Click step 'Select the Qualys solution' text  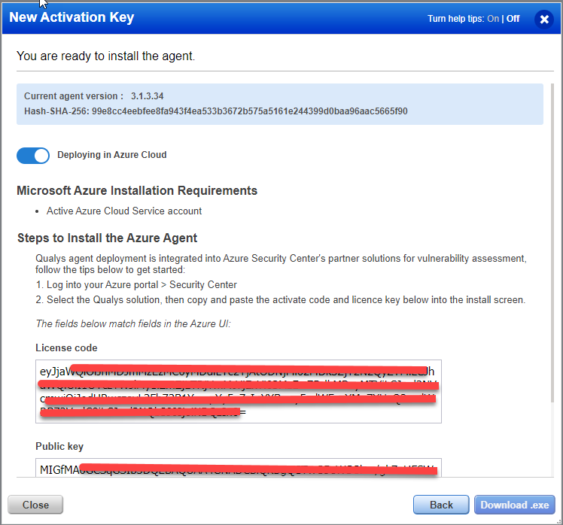point(281,300)
